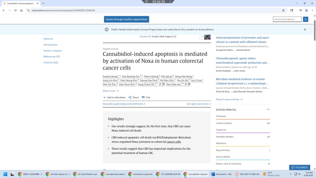Click Access through another organization button
The image size is (316, 178).
point(127,19)
